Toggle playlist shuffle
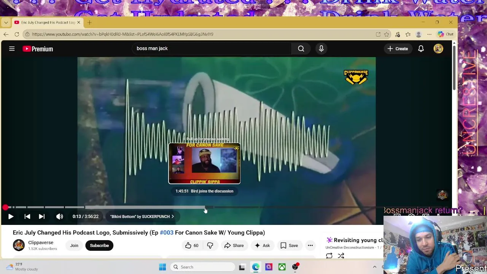 [x=341, y=256]
